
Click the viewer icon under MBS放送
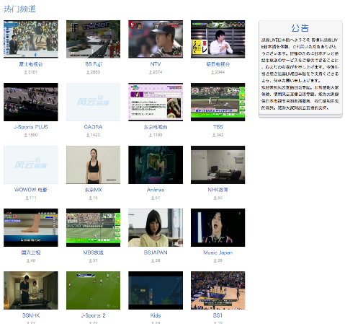(x=90, y=260)
